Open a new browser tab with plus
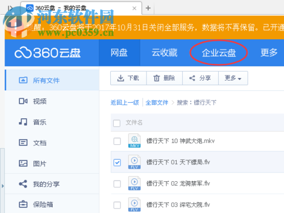Viewport: 284px width, 213px height. coord(148,8)
